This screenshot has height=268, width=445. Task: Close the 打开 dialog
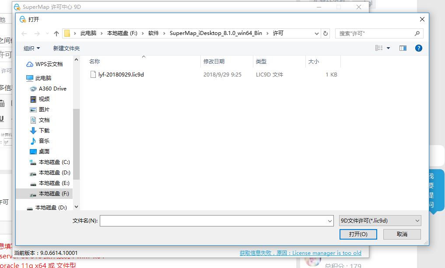[422, 19]
